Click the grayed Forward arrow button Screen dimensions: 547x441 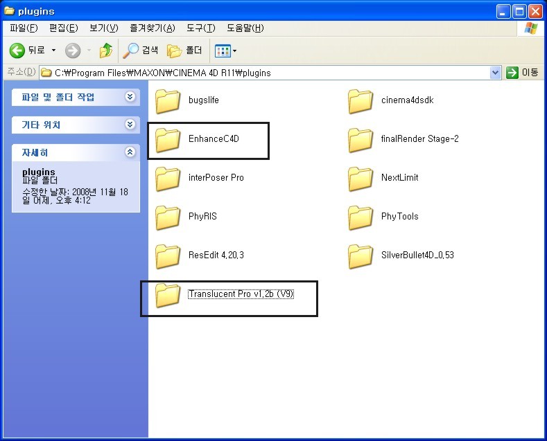(x=73, y=51)
